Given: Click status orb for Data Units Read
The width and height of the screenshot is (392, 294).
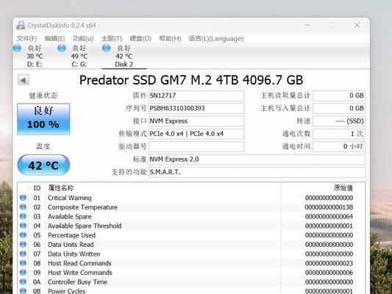Looking at the screenshot, I should click(x=23, y=244).
